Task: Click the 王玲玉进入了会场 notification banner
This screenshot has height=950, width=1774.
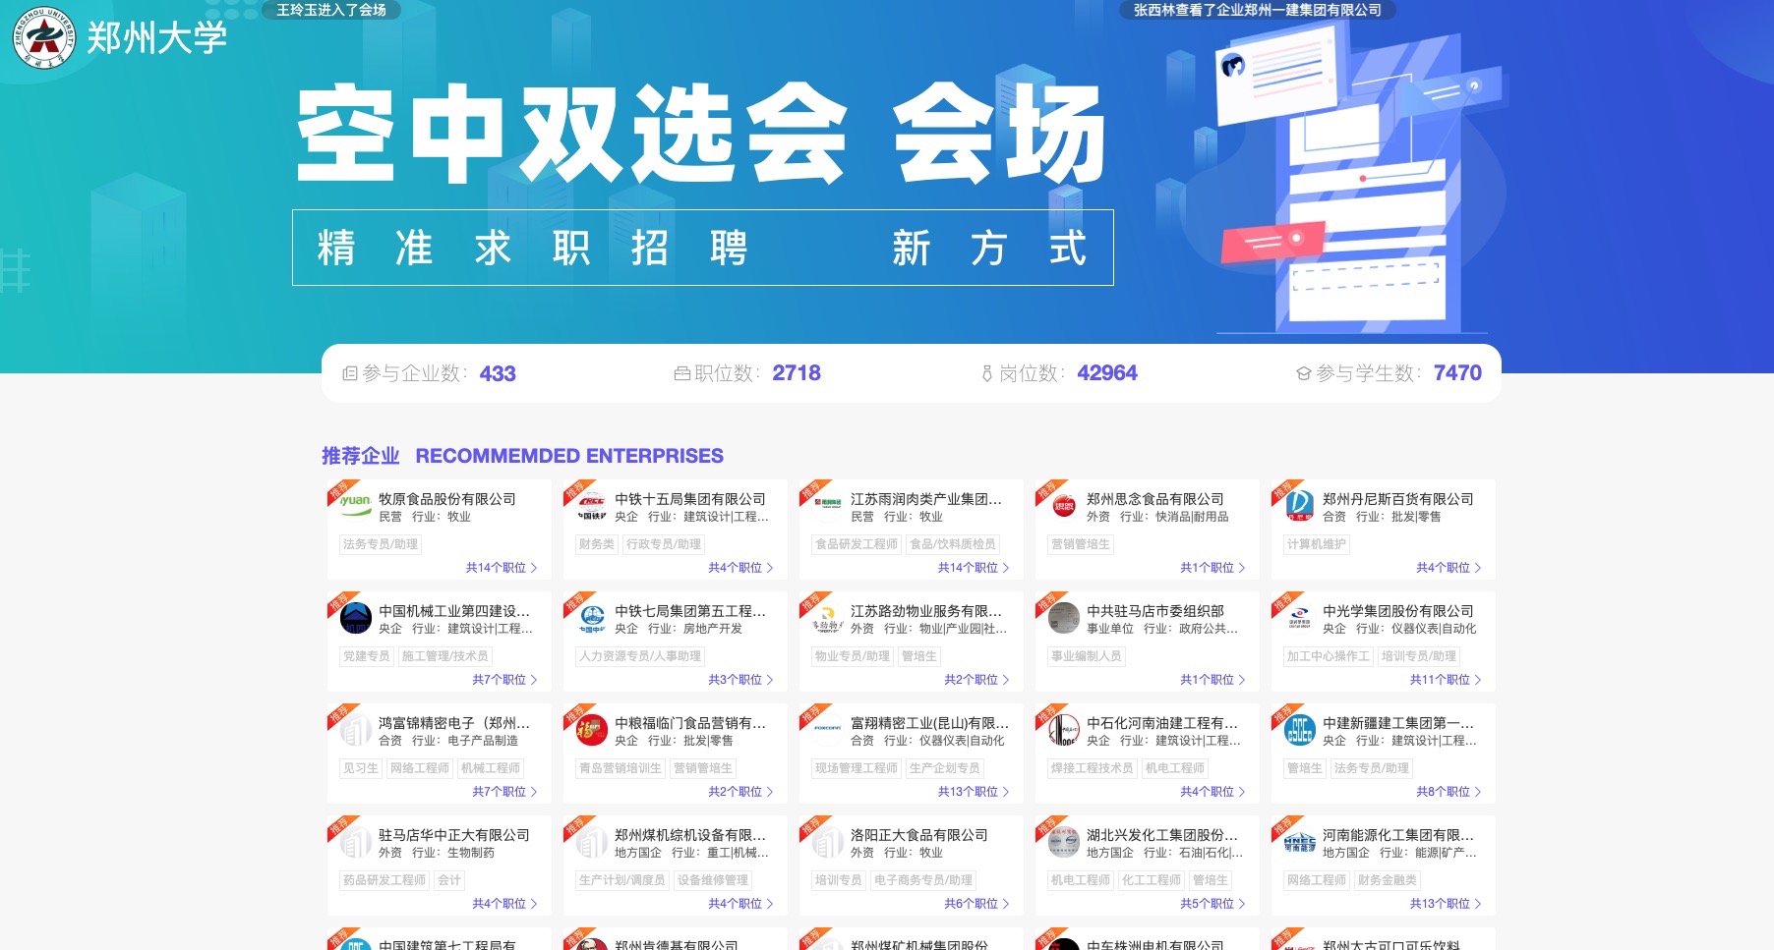Action: [331, 10]
